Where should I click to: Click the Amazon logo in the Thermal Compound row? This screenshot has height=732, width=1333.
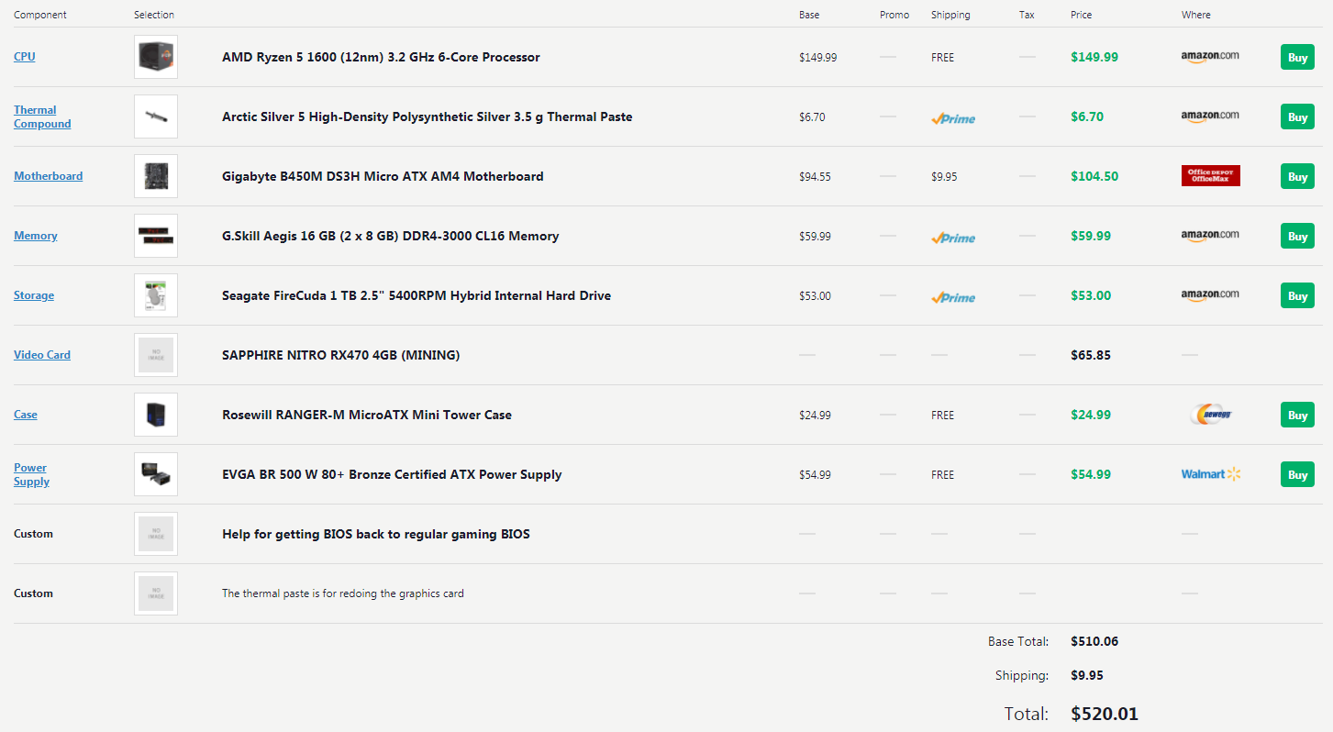(1210, 116)
